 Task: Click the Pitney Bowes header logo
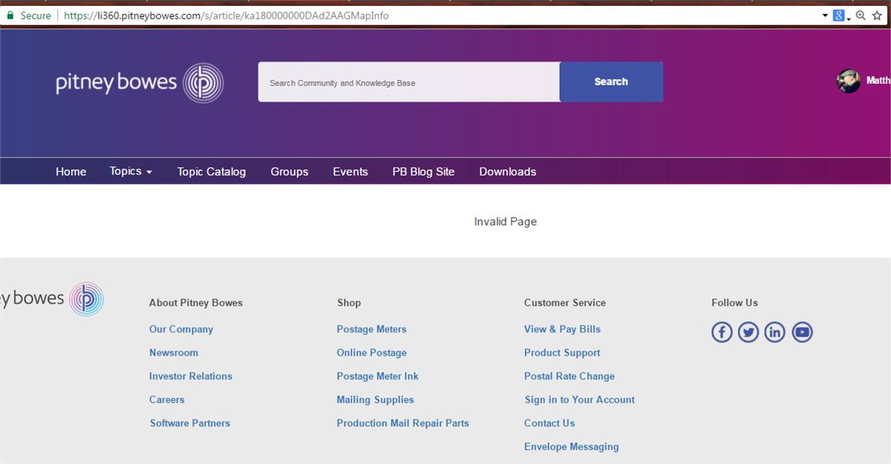pos(140,82)
